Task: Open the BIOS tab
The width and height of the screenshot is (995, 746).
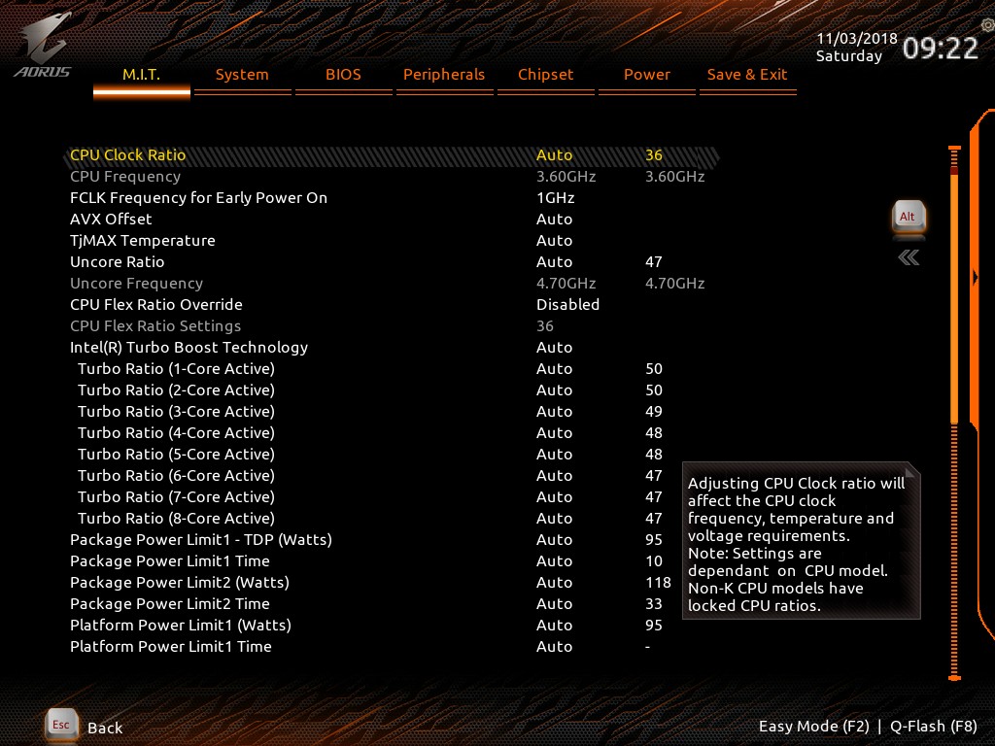Action: (x=343, y=74)
